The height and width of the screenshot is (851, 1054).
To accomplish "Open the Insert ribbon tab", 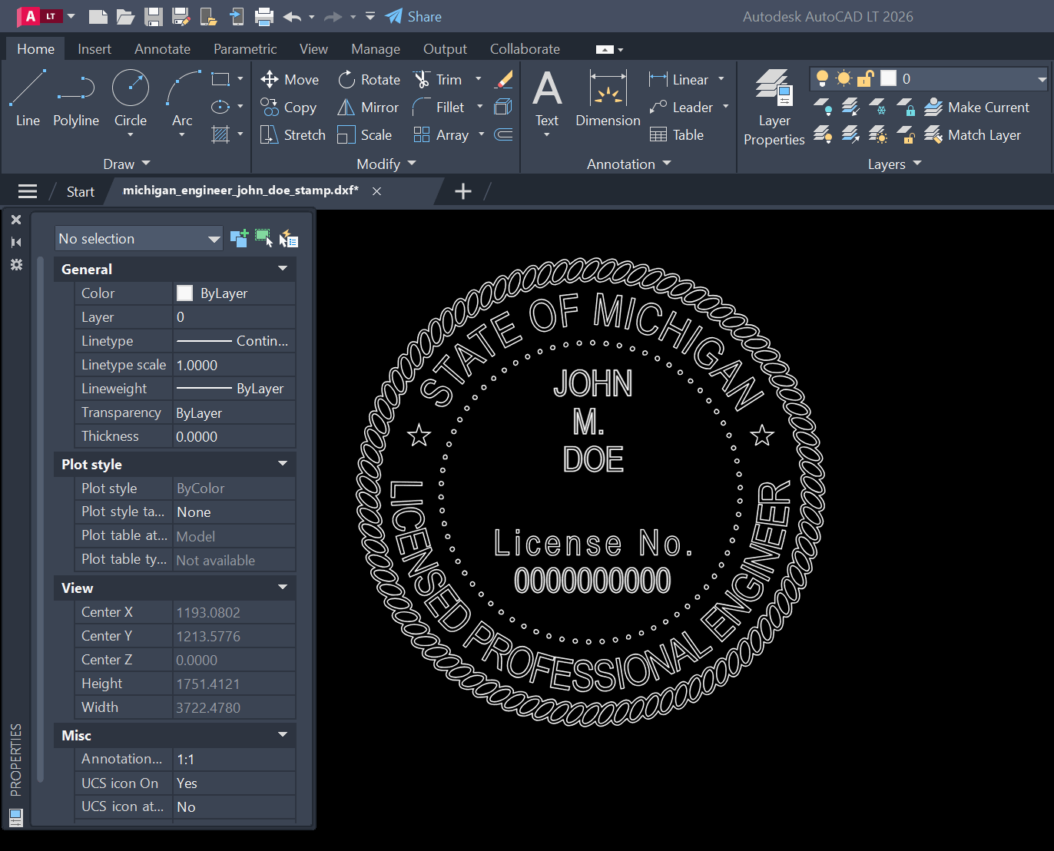I will coord(94,48).
